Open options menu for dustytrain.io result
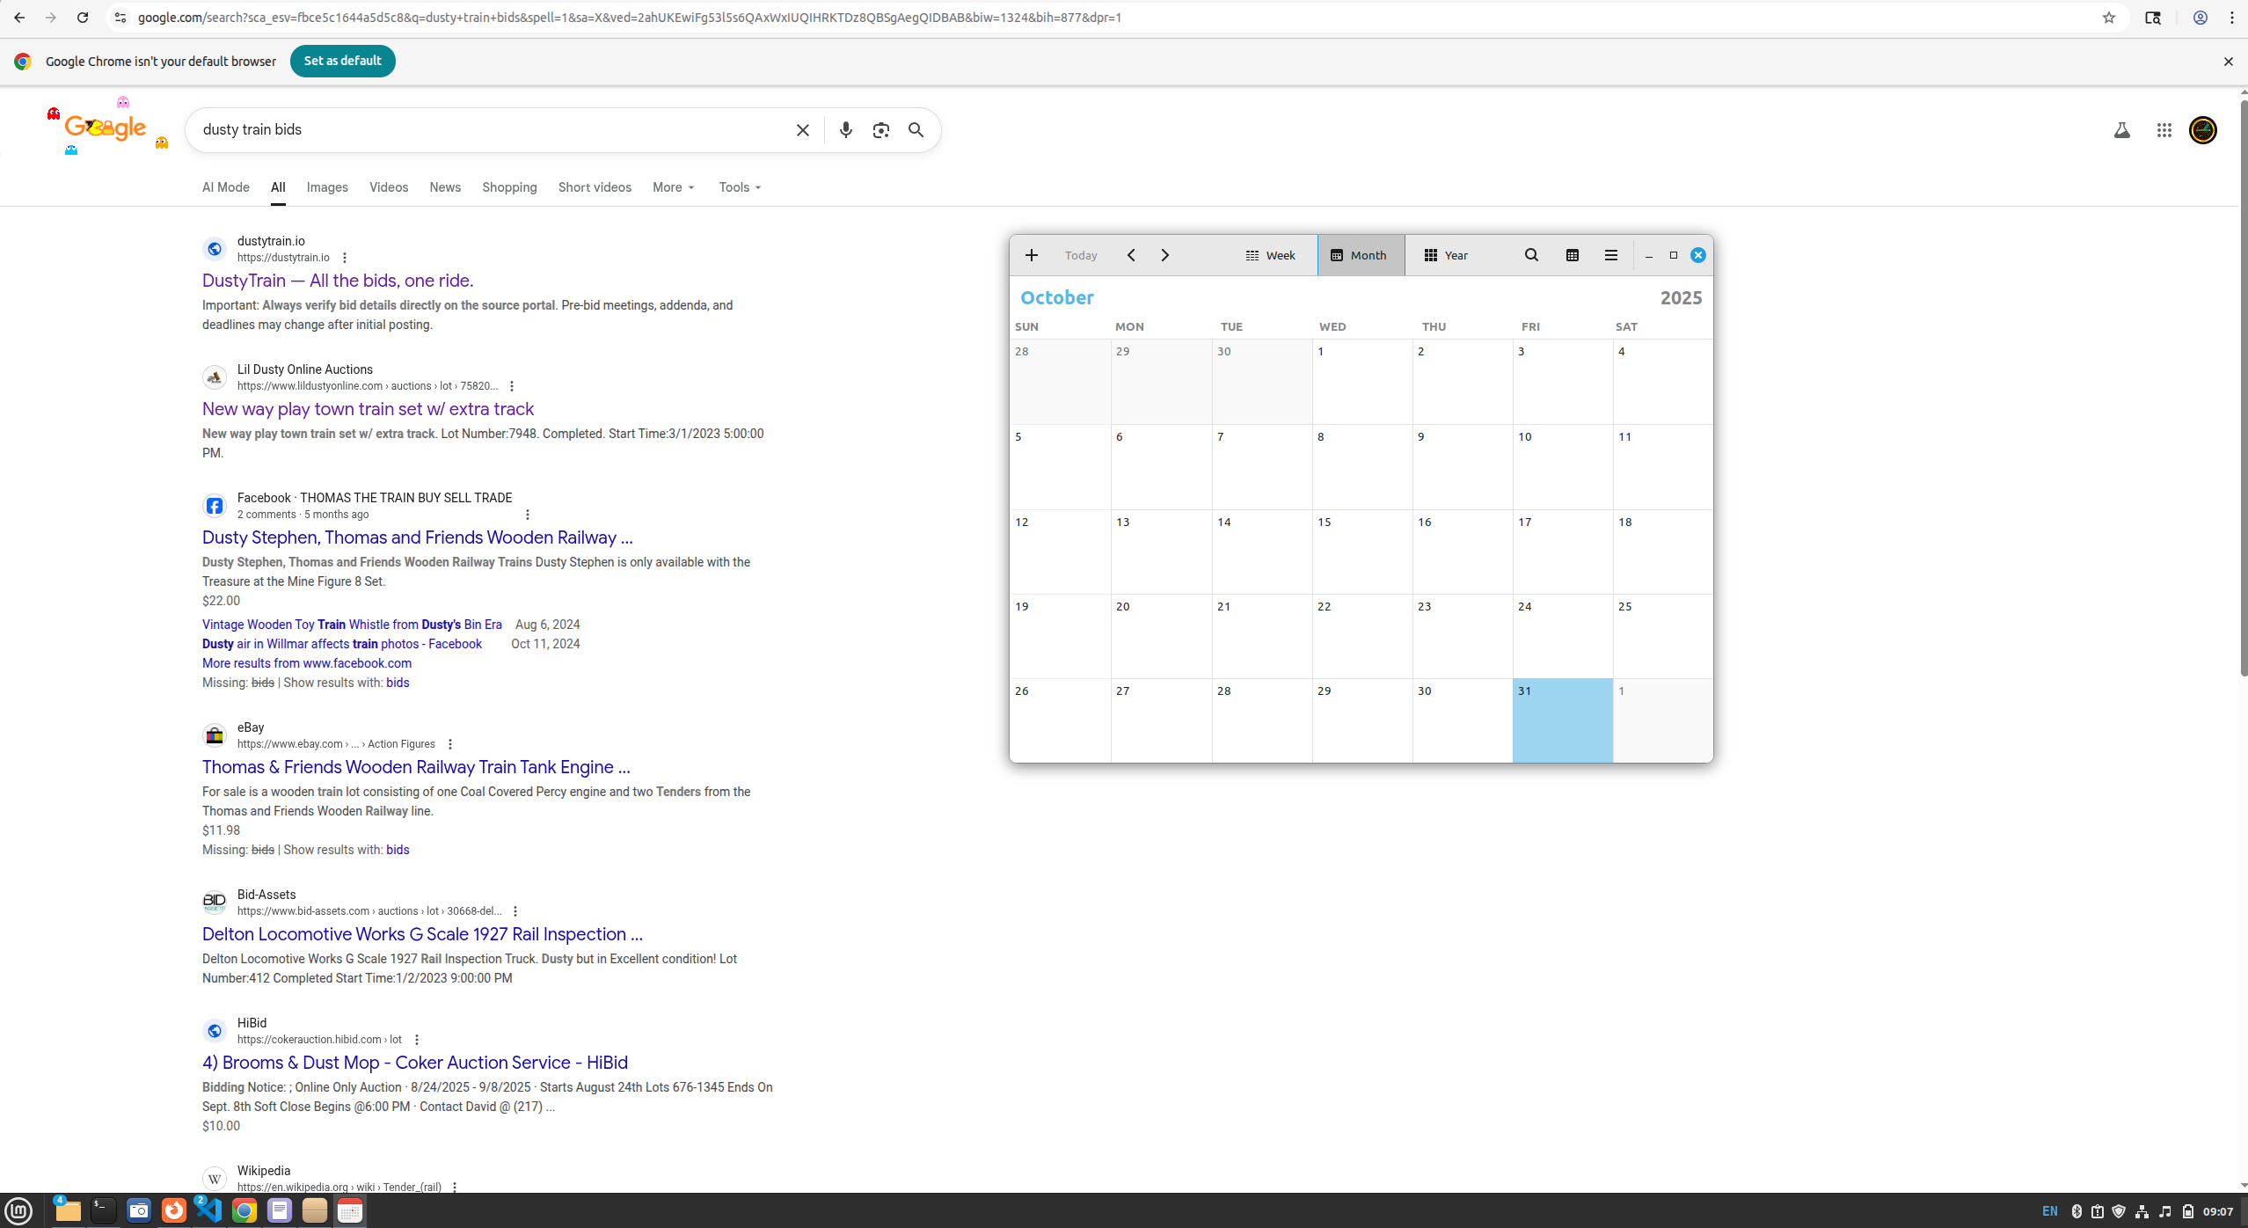The image size is (2248, 1228). (345, 258)
